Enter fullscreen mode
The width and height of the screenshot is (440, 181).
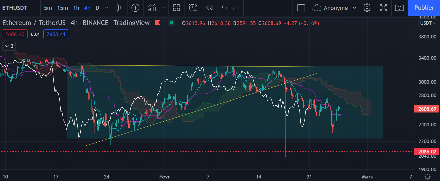tap(383, 8)
